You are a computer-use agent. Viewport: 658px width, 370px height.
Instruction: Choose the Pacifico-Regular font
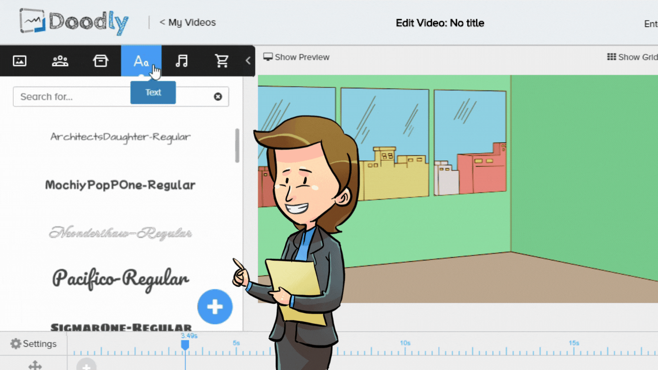tap(121, 278)
